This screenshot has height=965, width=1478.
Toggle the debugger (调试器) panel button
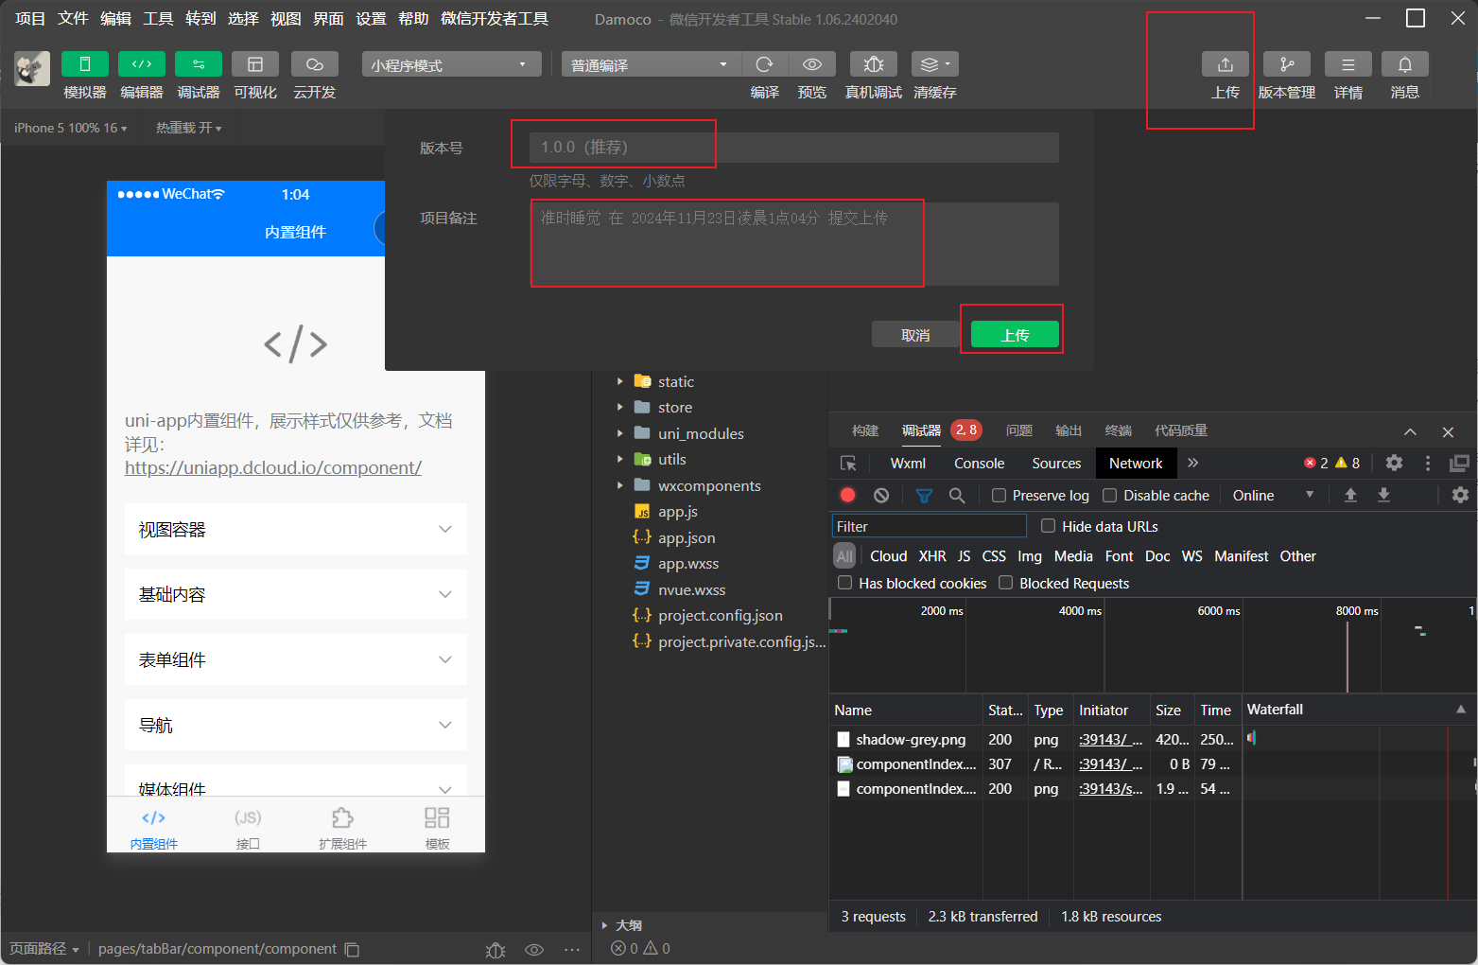coord(199,64)
